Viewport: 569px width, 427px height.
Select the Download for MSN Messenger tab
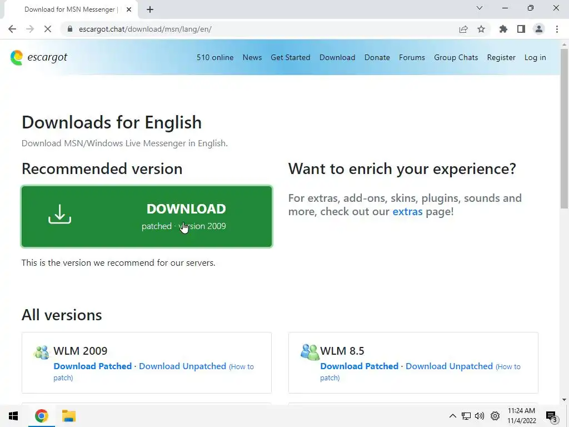(x=71, y=9)
